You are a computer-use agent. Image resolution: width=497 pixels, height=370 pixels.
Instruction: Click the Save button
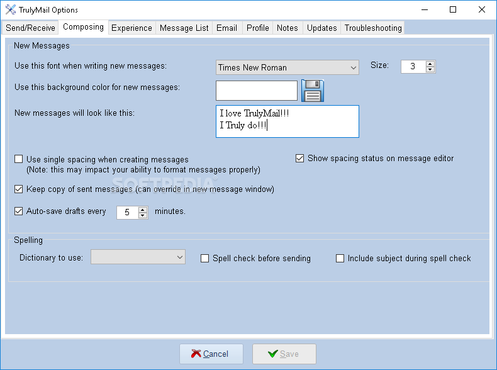coord(284,354)
